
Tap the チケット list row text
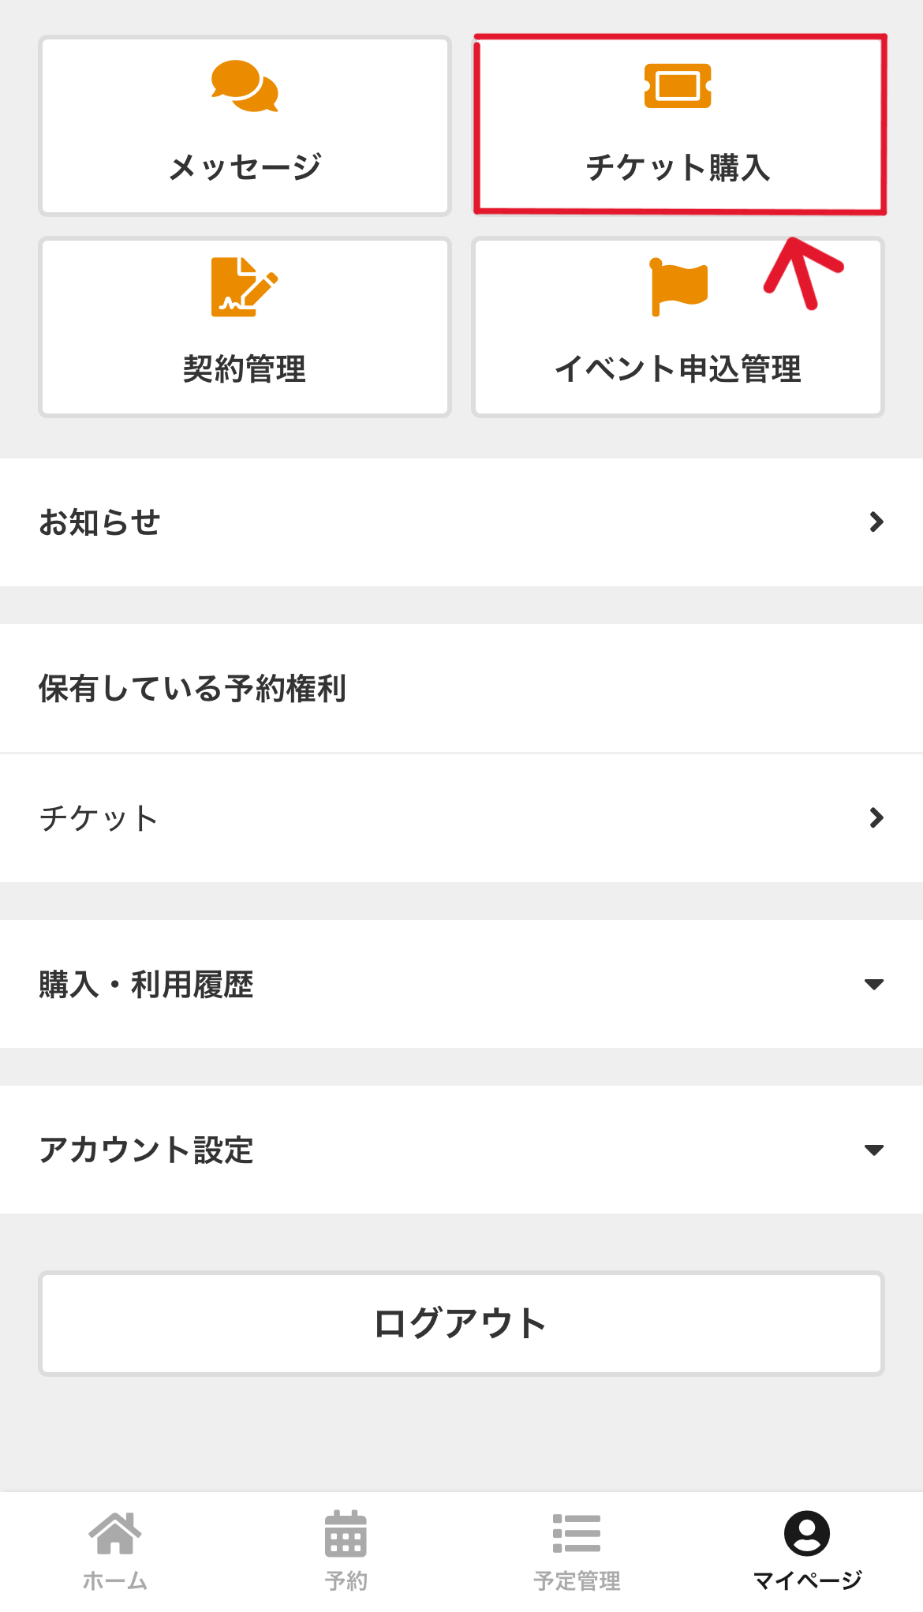pyautogui.click(x=99, y=818)
